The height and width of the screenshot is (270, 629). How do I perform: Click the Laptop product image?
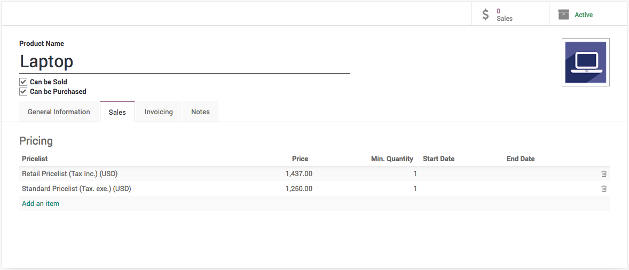coord(586,62)
